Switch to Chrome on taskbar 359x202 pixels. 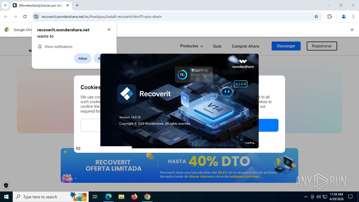tap(147, 197)
